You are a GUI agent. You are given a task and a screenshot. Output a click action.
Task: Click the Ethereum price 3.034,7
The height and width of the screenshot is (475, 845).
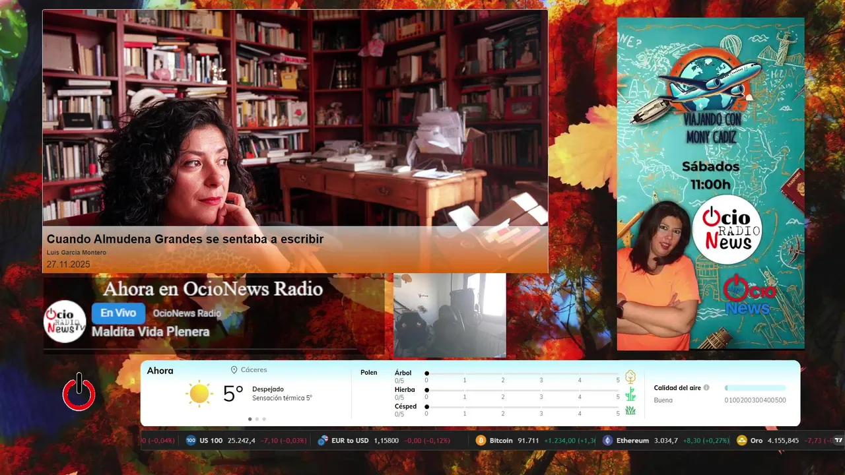pos(666,441)
